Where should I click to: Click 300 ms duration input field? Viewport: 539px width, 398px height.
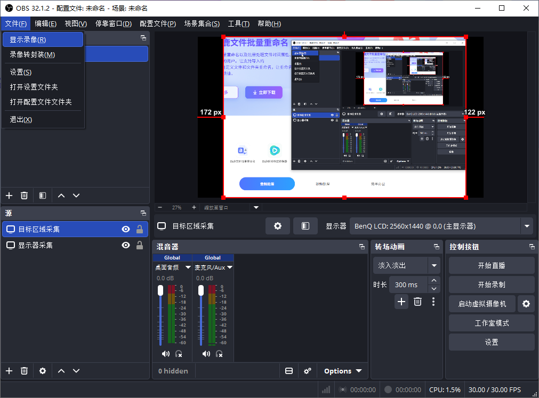tap(408, 285)
